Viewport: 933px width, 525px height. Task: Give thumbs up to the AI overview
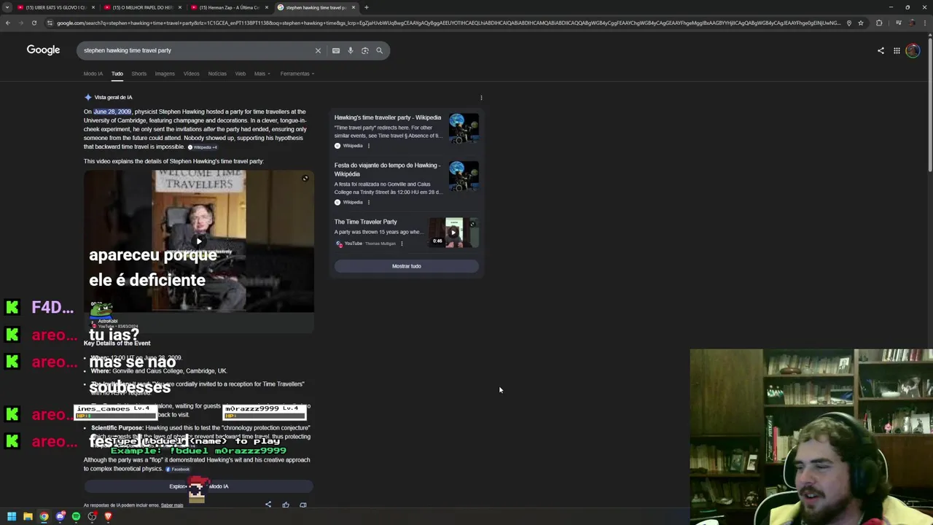coord(286,505)
